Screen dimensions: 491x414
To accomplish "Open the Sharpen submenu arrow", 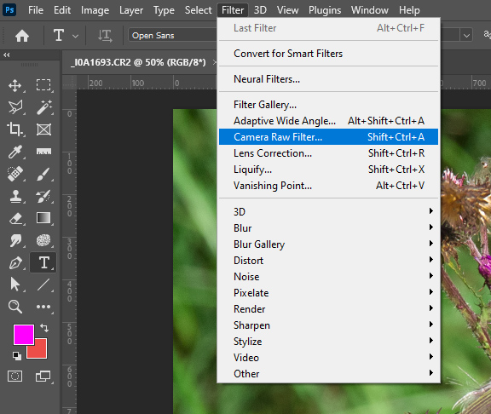I will tap(431, 325).
